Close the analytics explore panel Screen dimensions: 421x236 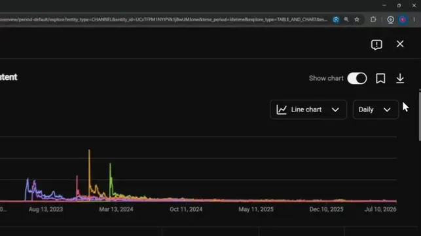pos(400,44)
